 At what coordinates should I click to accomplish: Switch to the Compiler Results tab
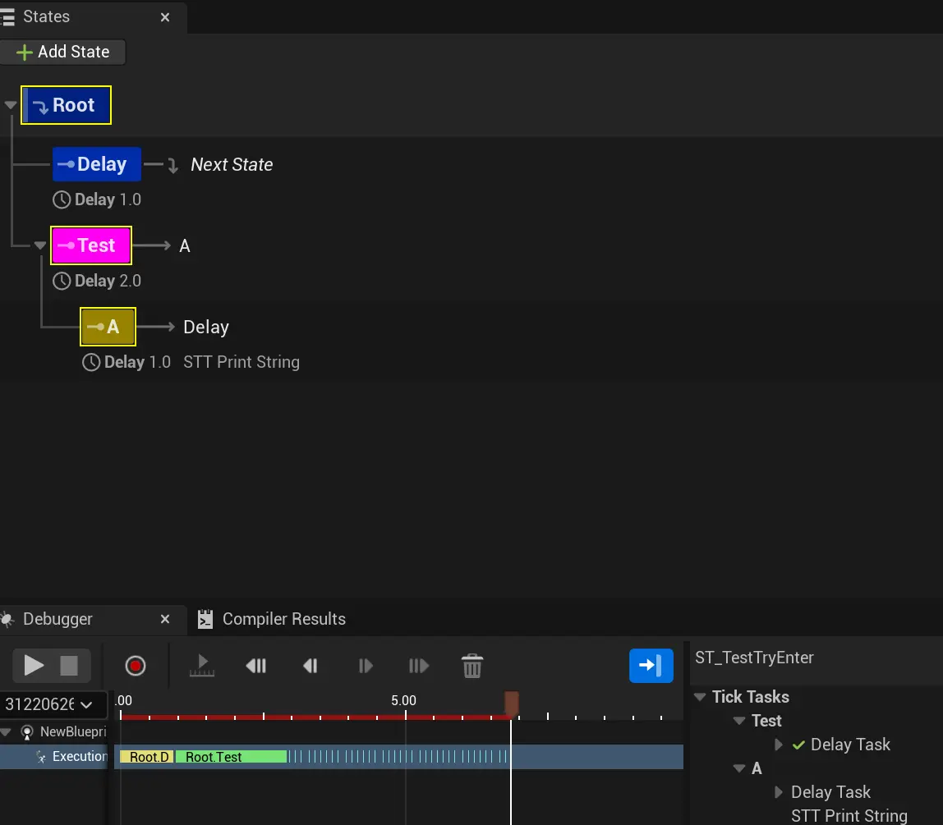click(x=283, y=619)
